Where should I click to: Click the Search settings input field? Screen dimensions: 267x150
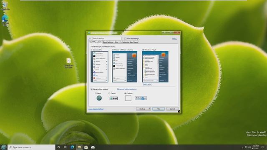[x=107, y=39]
